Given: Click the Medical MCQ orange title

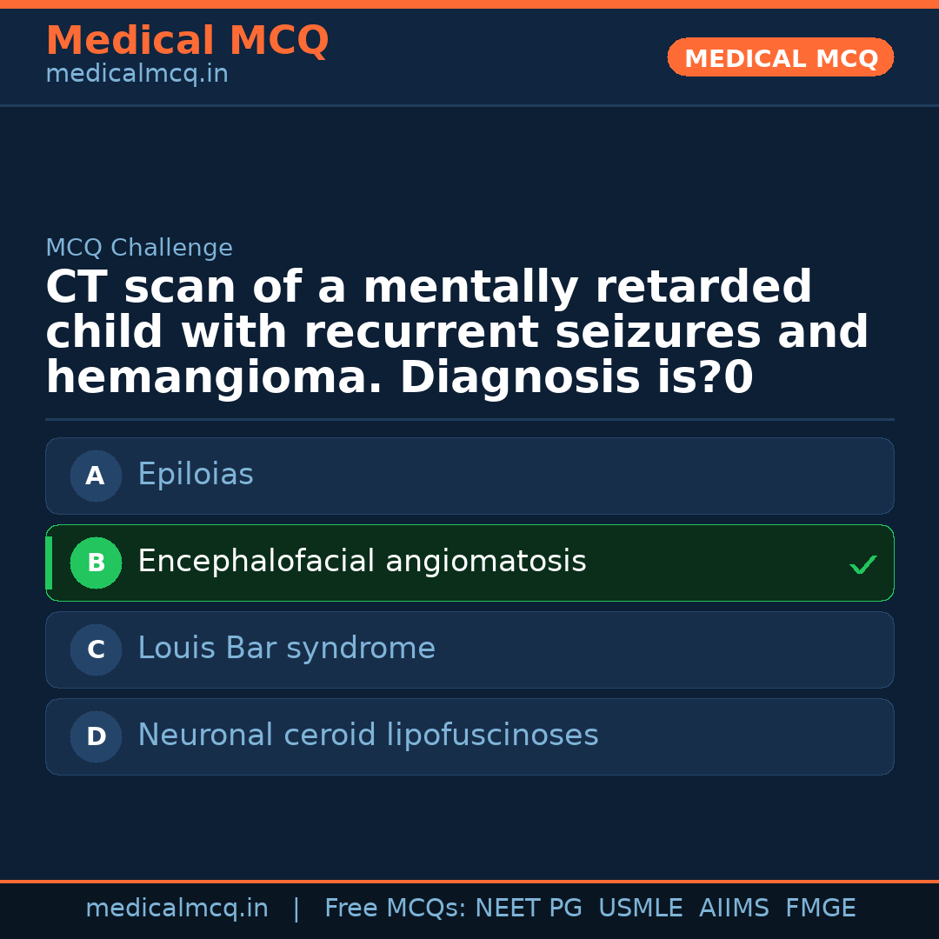Looking at the screenshot, I should click(187, 41).
